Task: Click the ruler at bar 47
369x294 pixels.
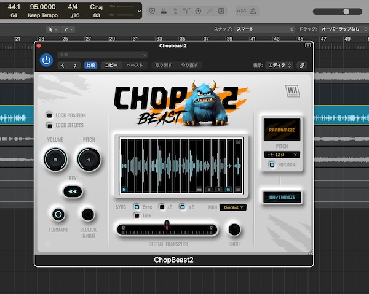Action: 323,39
